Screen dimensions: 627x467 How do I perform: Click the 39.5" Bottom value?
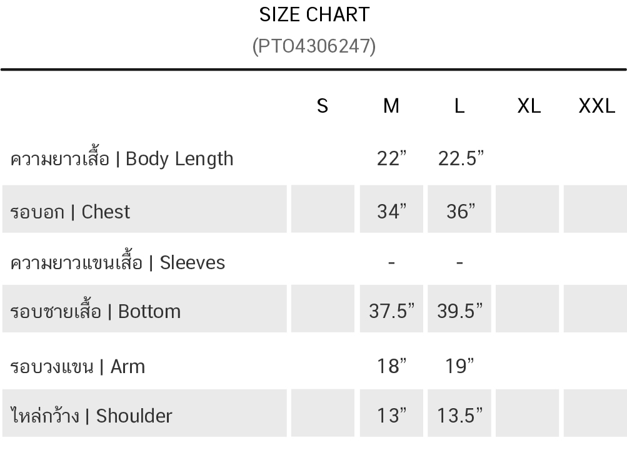point(460,311)
